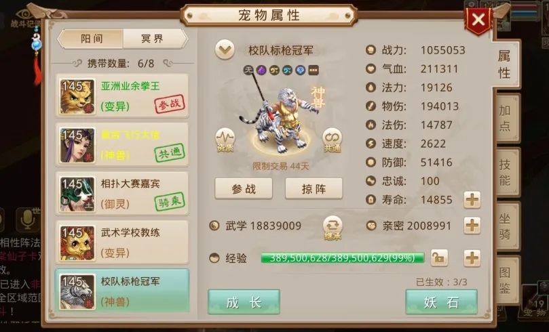Open the 加点 side tab
The width and height of the screenshot is (549, 332).
(x=505, y=118)
